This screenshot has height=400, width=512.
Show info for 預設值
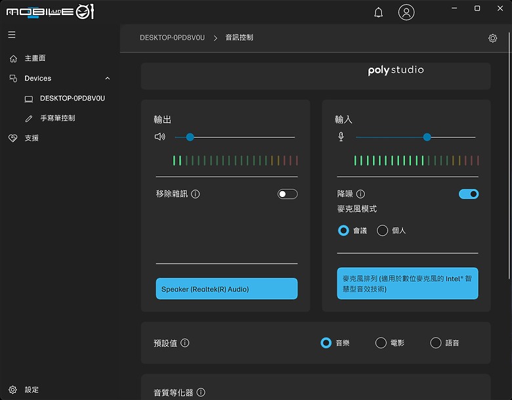185,343
